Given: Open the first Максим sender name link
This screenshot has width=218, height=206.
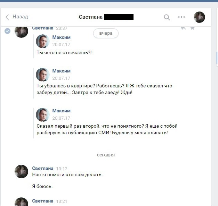Looking at the screenshot, I should (61, 37).
